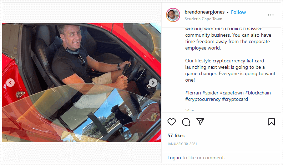
Task: Go to the next photo arrow
Action: tap(153, 83)
